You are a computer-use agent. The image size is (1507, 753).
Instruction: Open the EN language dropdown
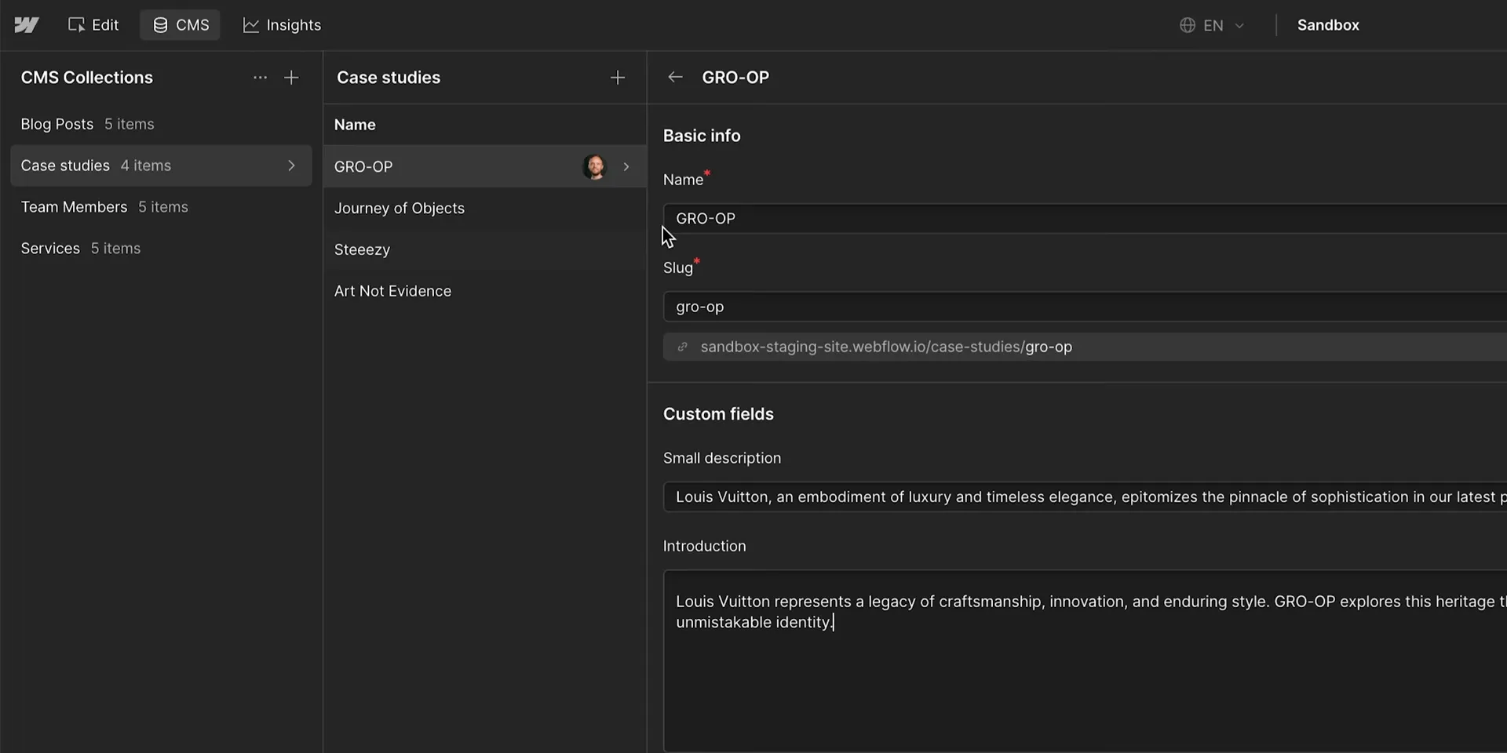[x=1213, y=25]
